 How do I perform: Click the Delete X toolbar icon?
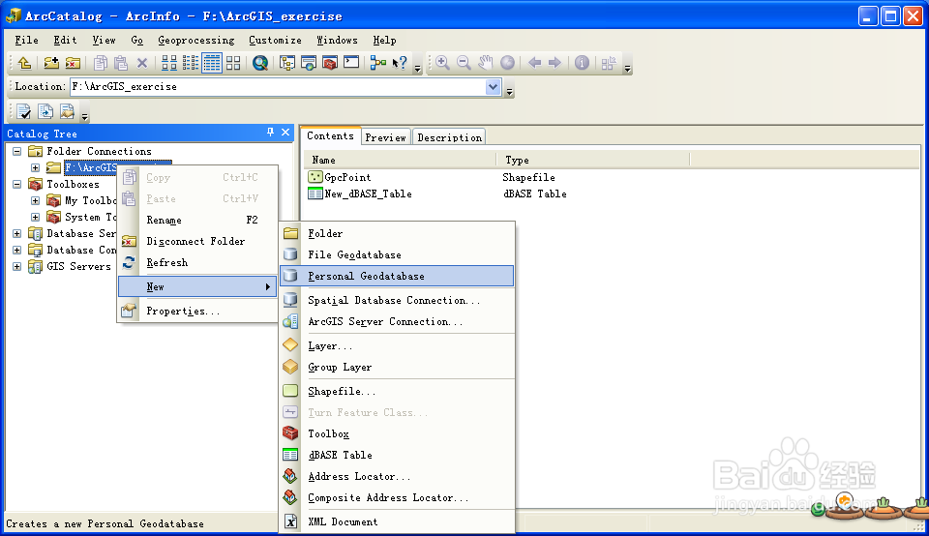142,63
